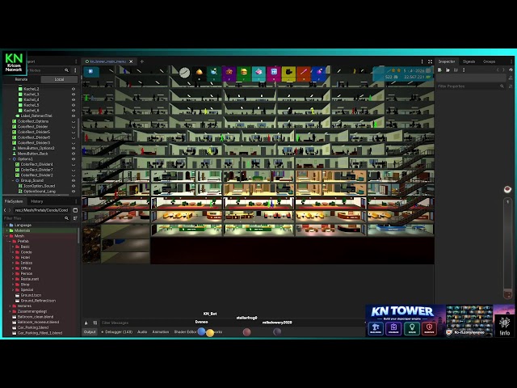
Task: Show hidden ColorRect_Options node
Action: click(74, 121)
